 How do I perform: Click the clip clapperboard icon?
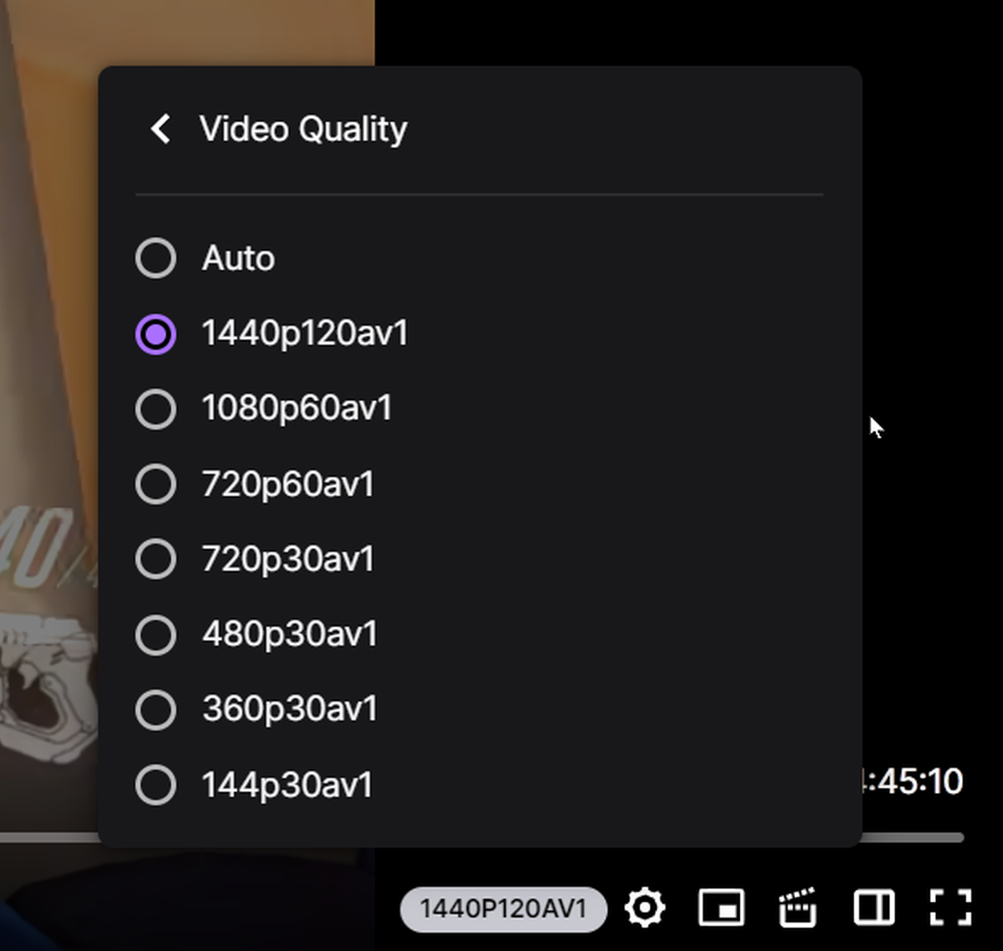(797, 908)
